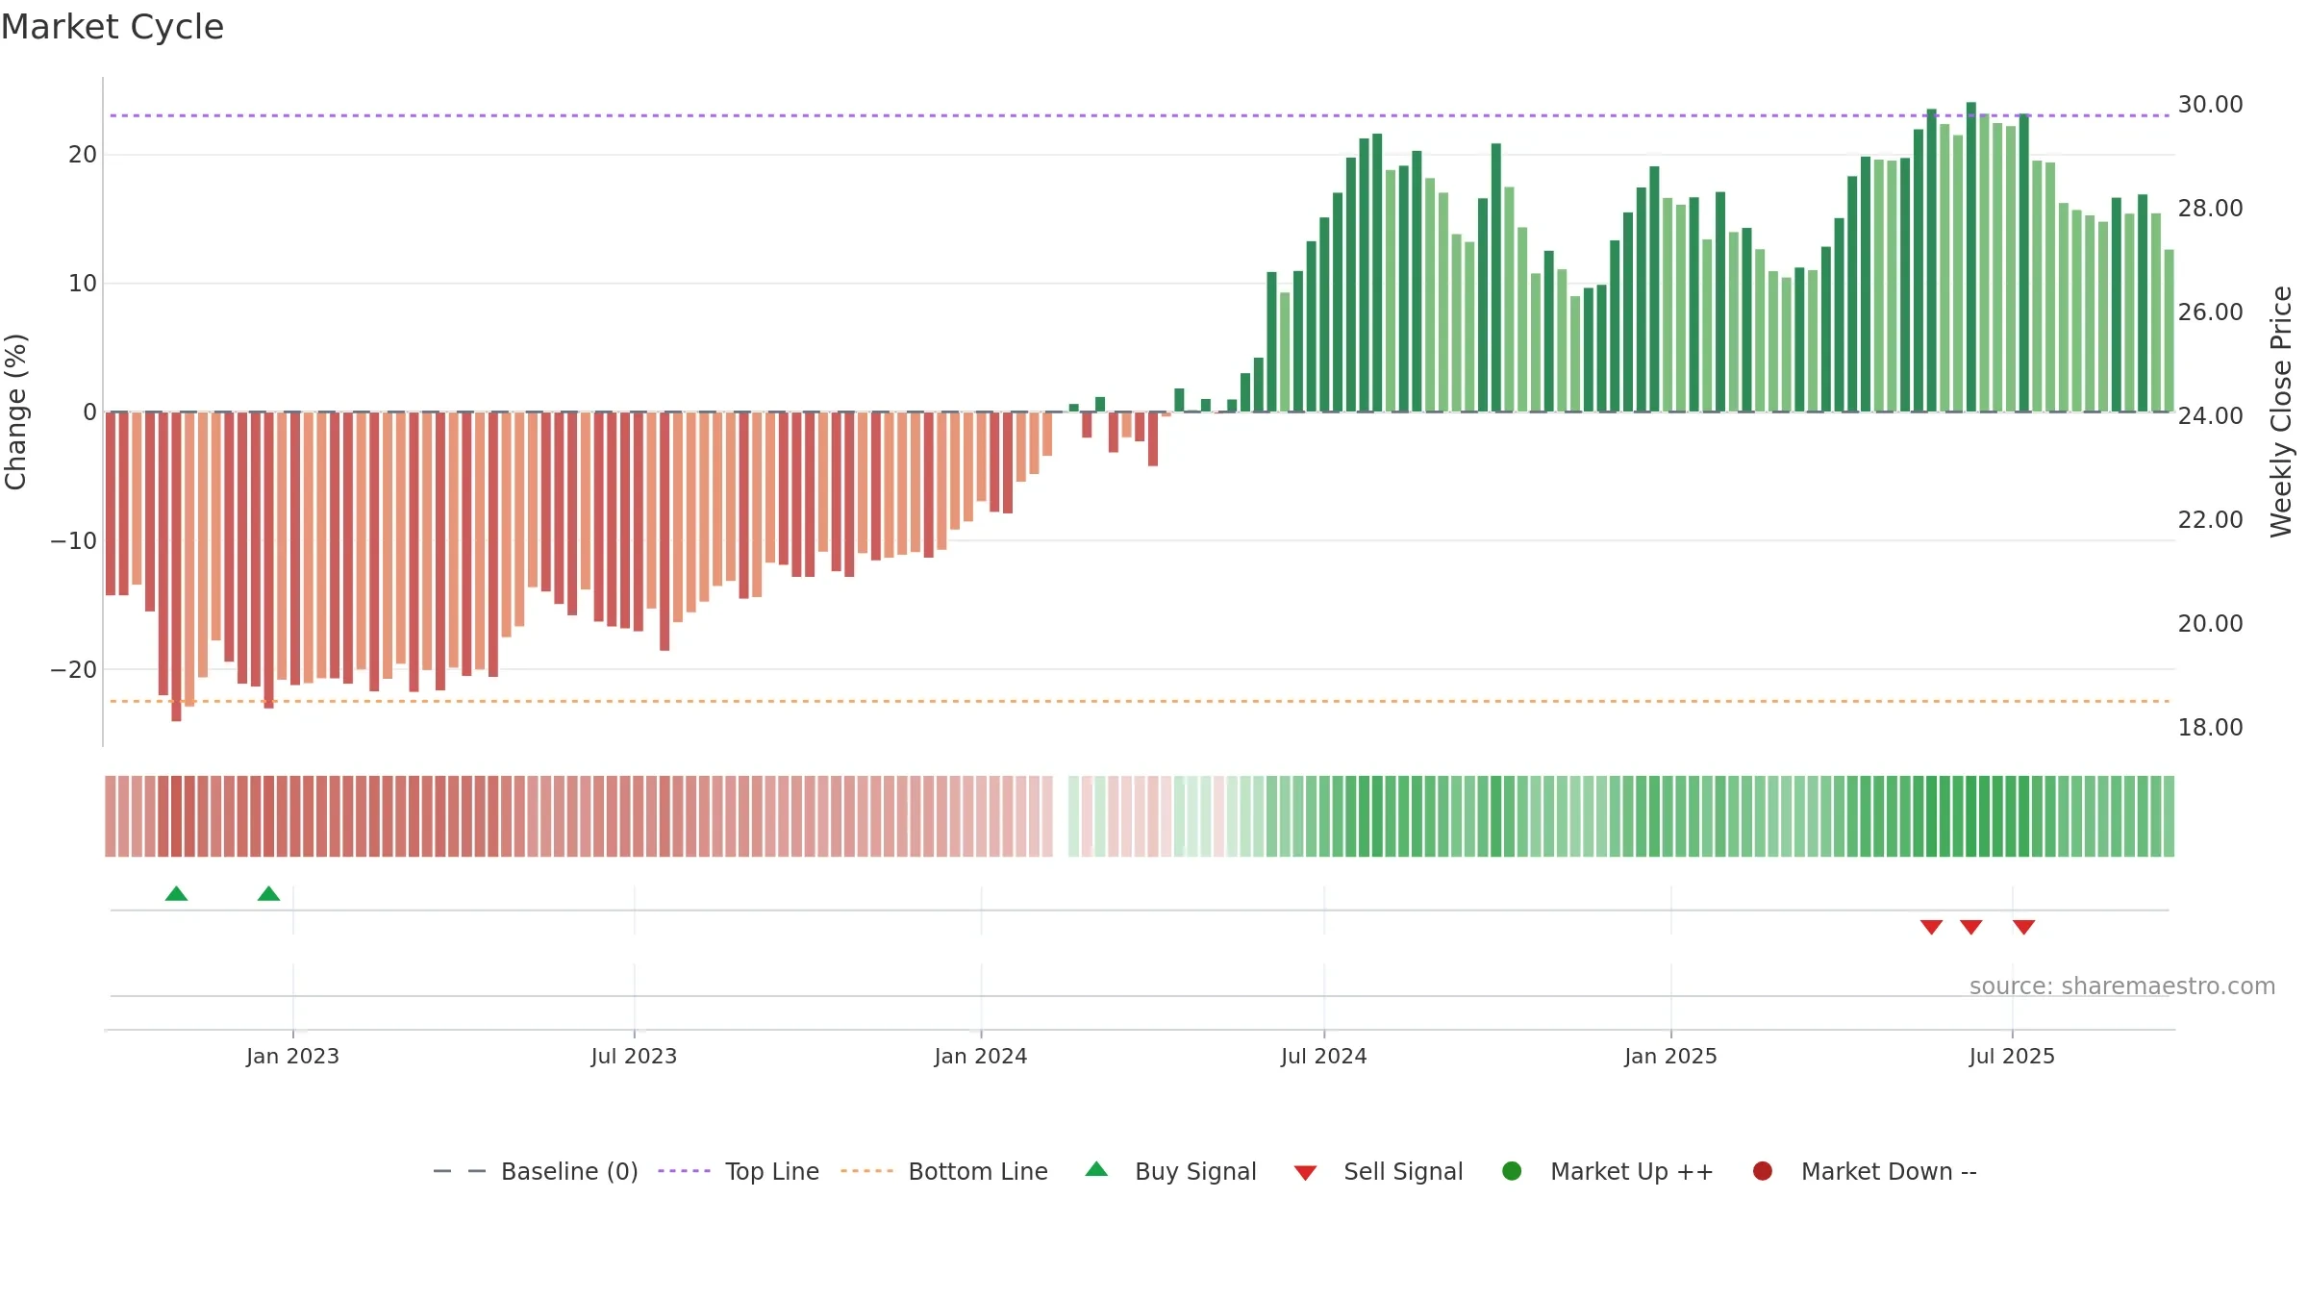Screen dimensions: 2308x1298
Task: Click the Market Cycle chart title
Action: [113, 27]
